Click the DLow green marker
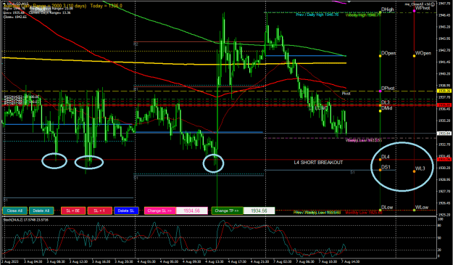Screen dimensions: 453x265 381,210
